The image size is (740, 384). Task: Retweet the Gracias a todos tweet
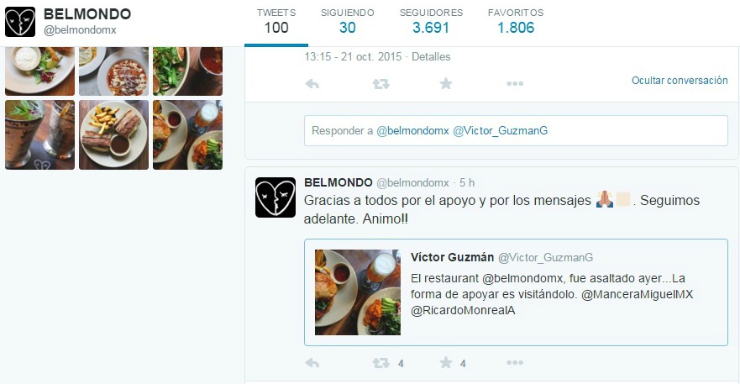point(380,363)
